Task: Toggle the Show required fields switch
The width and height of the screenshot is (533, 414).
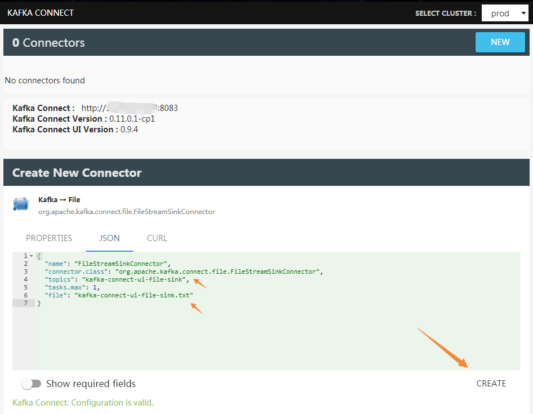Action: 32,384
